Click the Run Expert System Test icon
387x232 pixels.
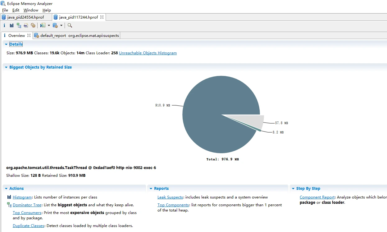pos(43,25)
